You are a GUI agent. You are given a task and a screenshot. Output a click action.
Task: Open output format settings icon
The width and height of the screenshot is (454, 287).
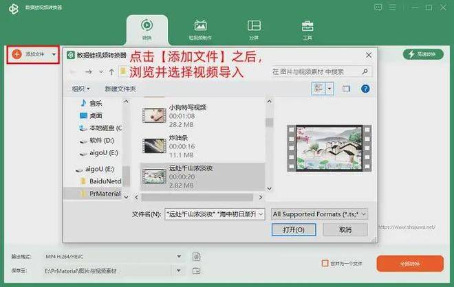tap(196, 256)
